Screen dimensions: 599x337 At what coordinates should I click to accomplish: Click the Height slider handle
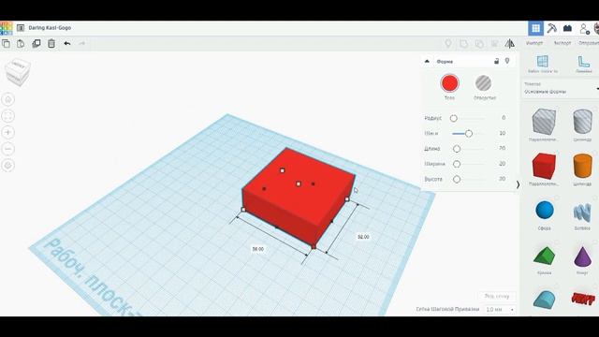[457, 179]
